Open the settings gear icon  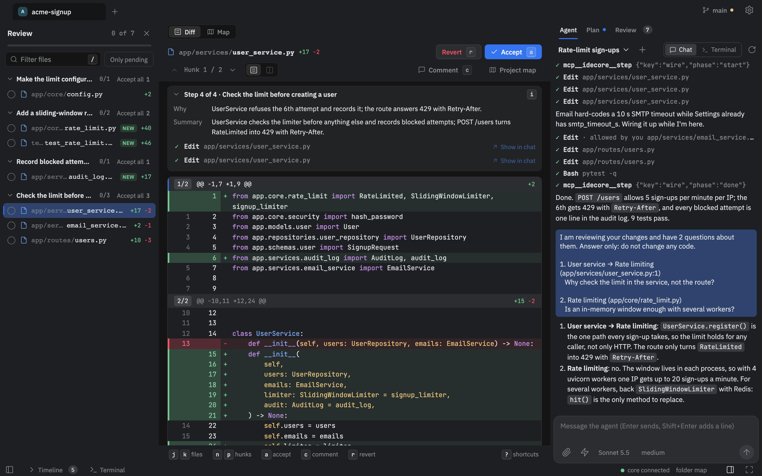[x=749, y=10]
